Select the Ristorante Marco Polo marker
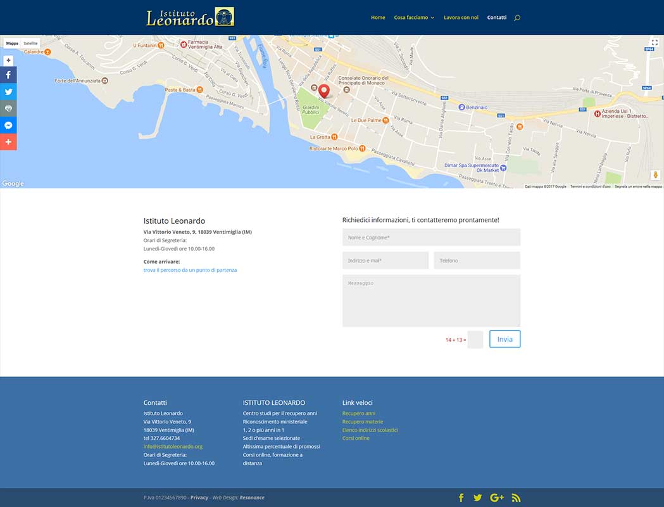The image size is (664, 507). point(363,148)
